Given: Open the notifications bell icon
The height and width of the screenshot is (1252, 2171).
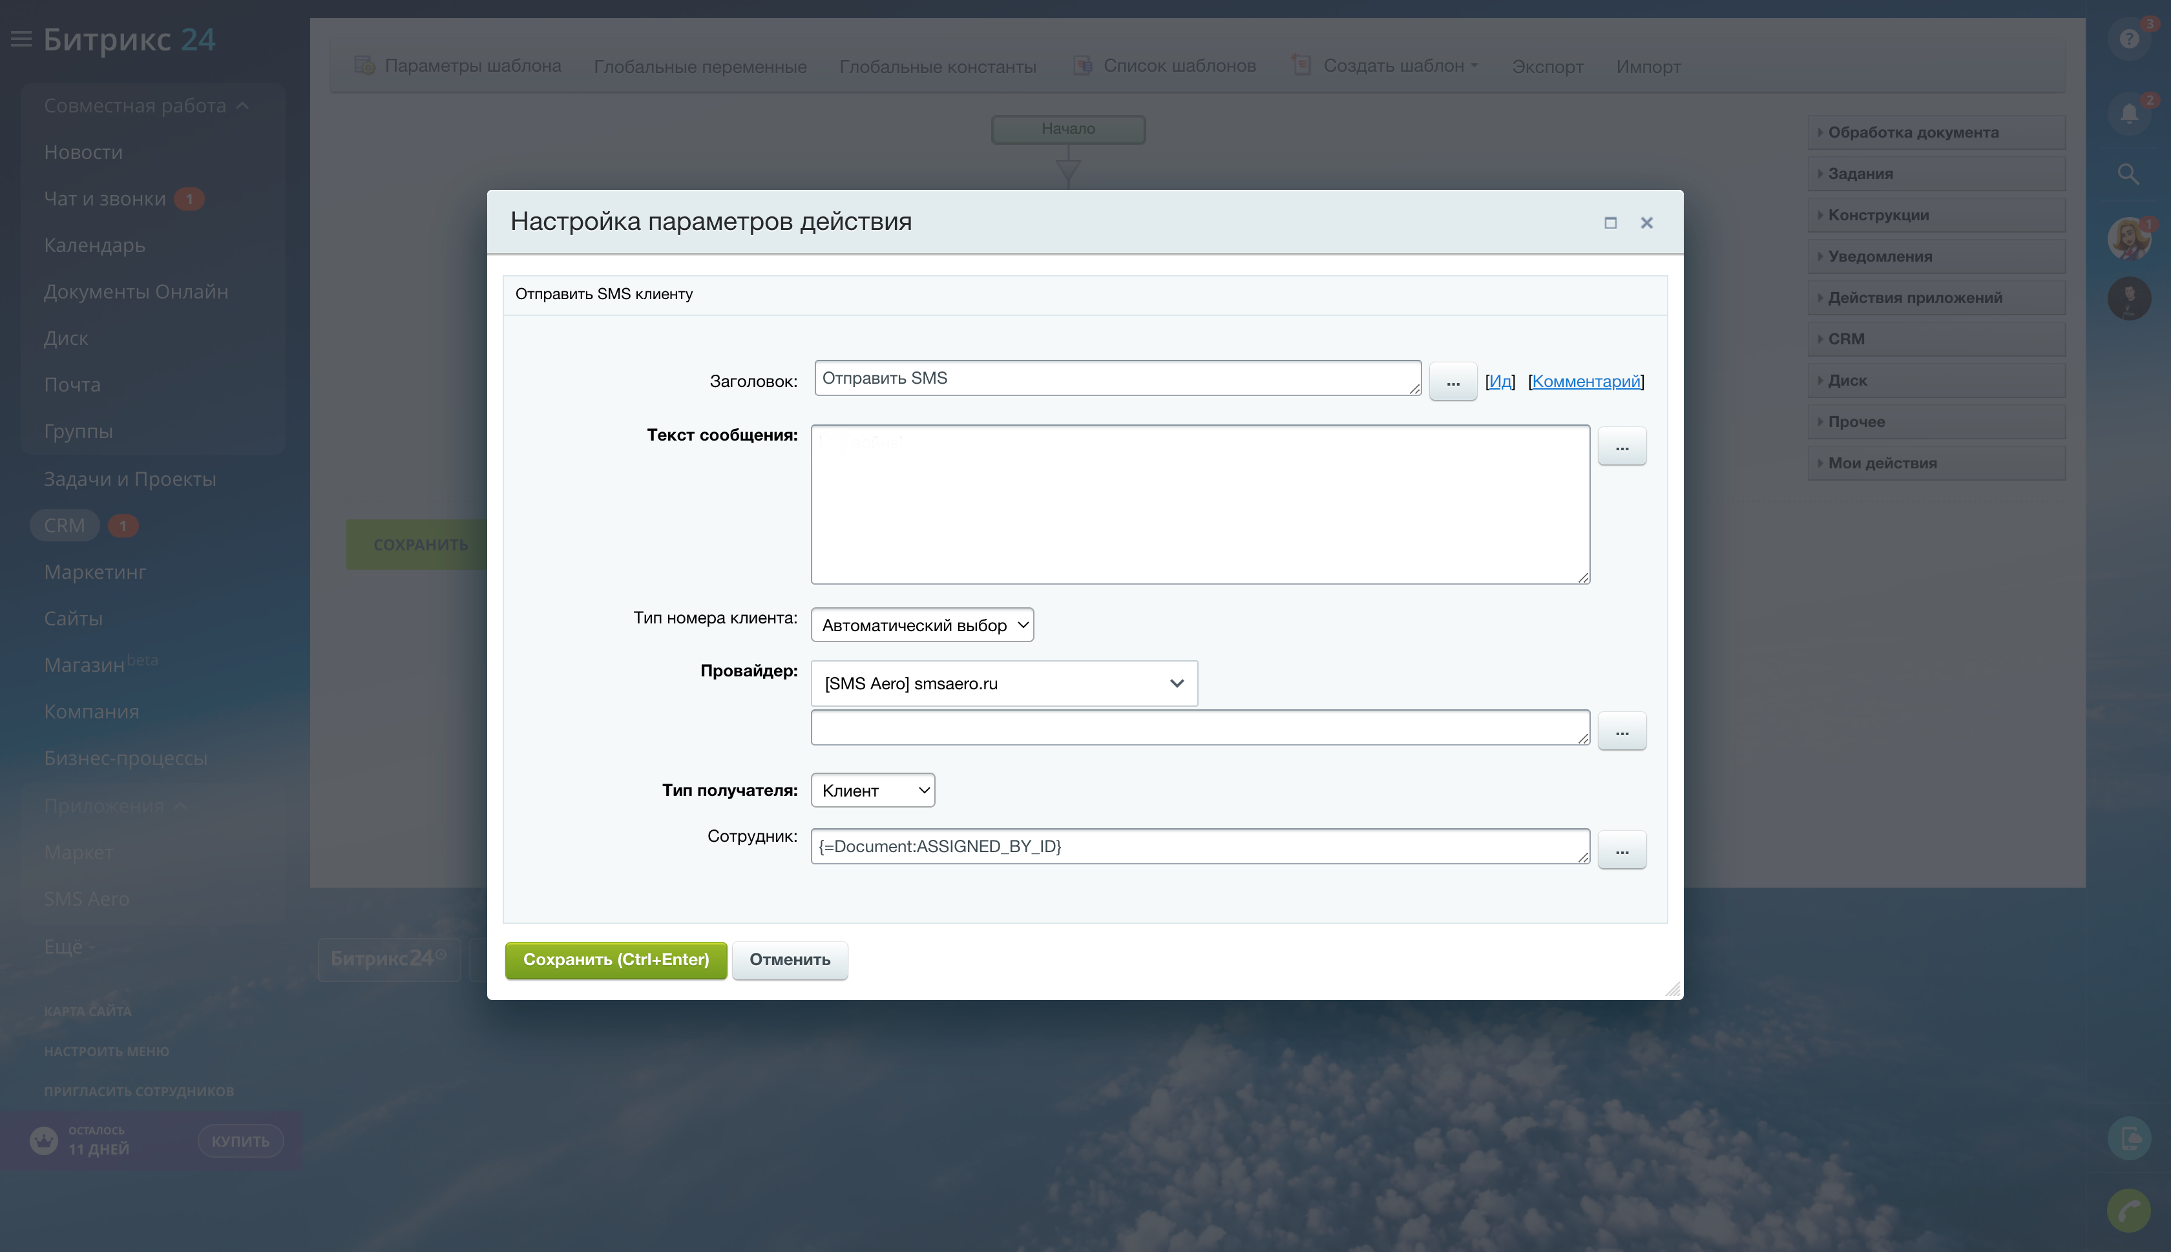Looking at the screenshot, I should coord(2129,114).
